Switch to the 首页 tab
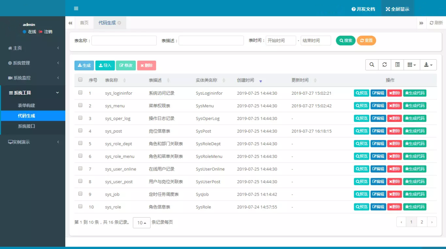 84,23
